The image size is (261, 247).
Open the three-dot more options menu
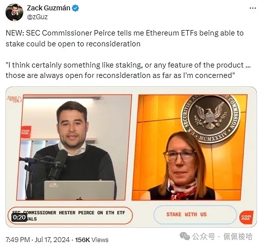pyautogui.click(x=253, y=8)
